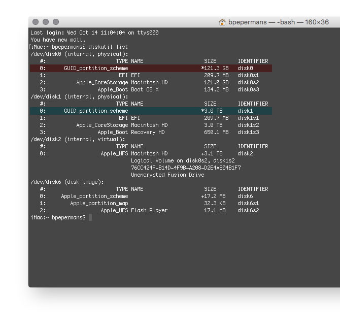
Task: Click the home folder icon in title bar
Action: pos(222,22)
